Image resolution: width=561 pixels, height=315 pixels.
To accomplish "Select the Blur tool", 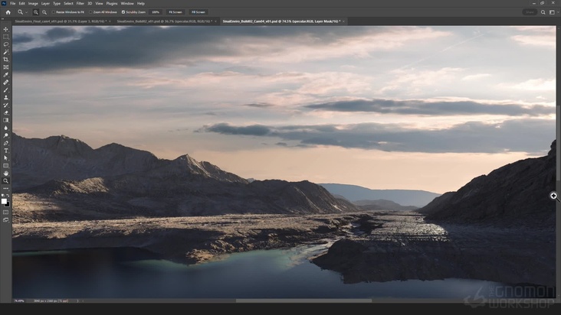I will pyautogui.click(x=5, y=128).
